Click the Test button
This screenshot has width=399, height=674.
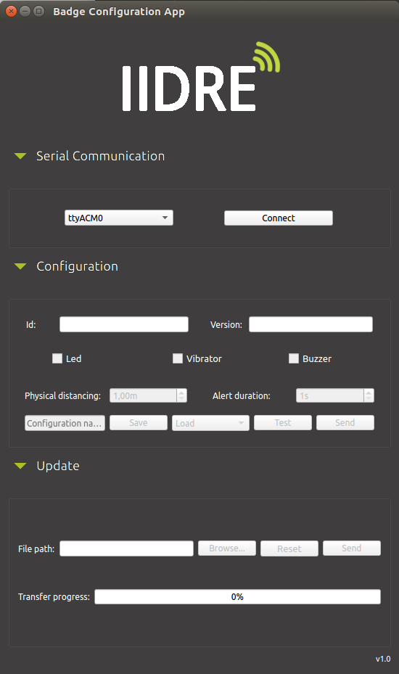282,422
